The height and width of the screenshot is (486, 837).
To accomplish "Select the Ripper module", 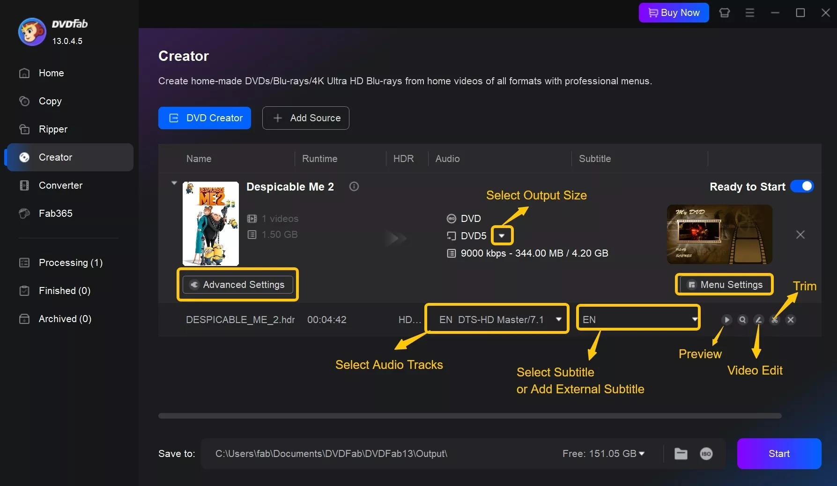I will (x=53, y=129).
